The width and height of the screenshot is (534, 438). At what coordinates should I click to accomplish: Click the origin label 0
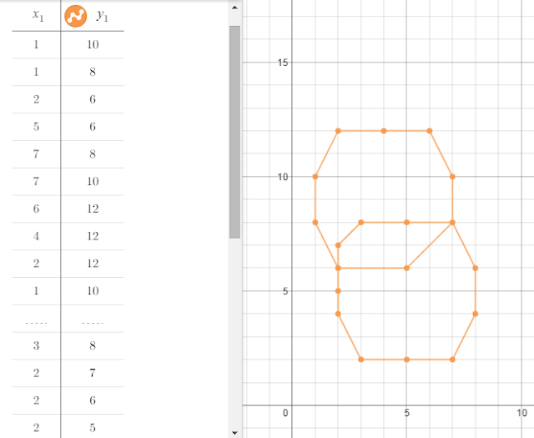point(285,413)
